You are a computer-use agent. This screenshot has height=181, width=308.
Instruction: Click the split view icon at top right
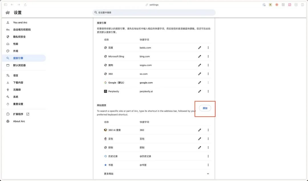[302, 5]
